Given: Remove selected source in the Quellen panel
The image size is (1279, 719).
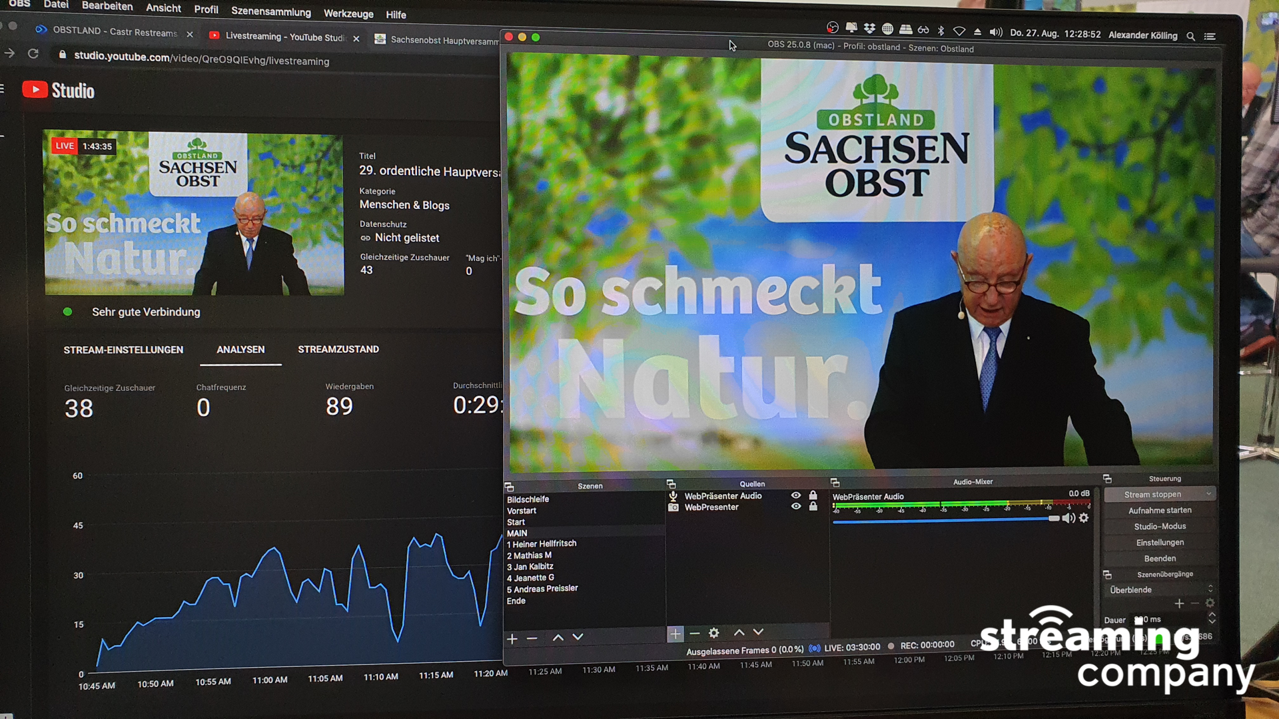Looking at the screenshot, I should pyautogui.click(x=695, y=633).
